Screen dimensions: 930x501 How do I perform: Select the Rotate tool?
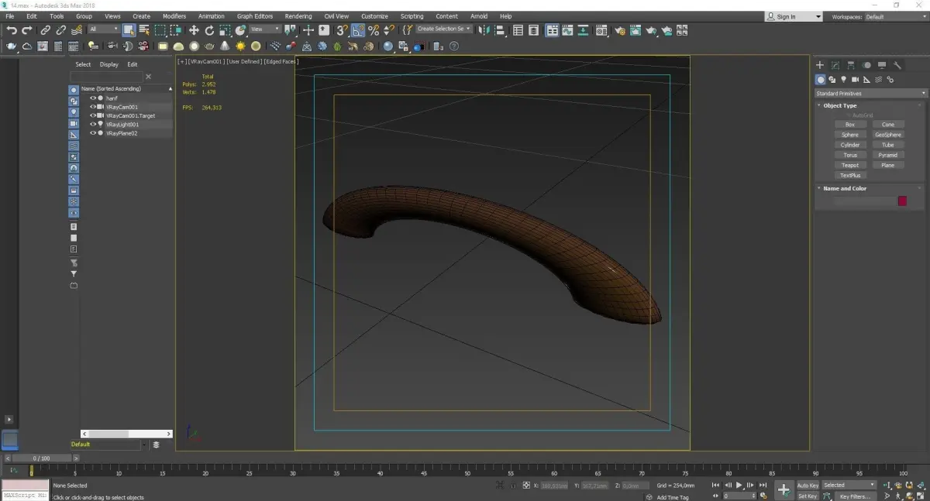(x=209, y=30)
